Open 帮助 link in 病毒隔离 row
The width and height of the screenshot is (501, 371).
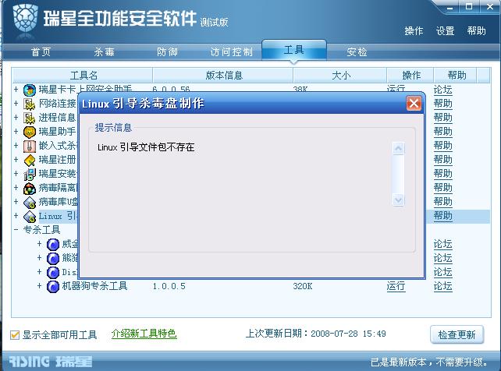point(442,188)
